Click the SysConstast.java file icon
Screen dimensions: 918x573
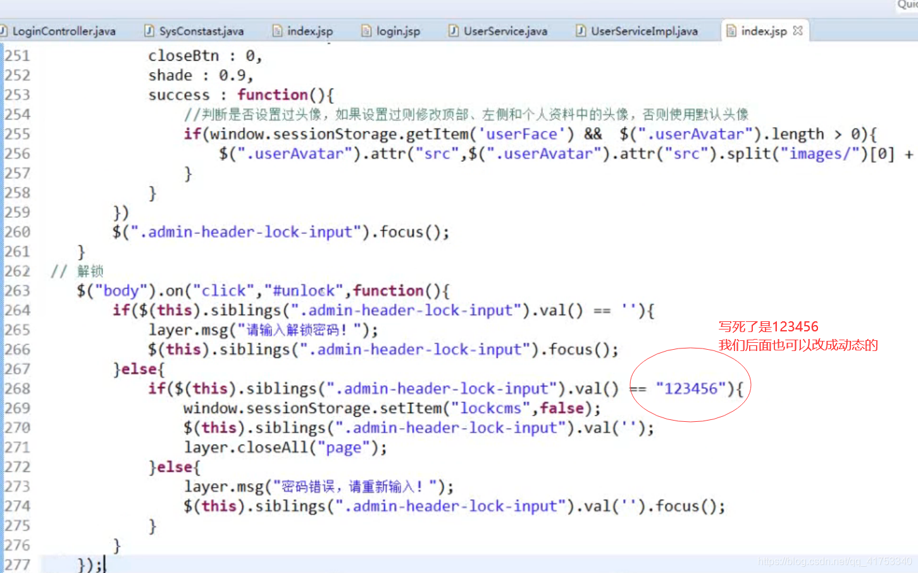tap(149, 31)
